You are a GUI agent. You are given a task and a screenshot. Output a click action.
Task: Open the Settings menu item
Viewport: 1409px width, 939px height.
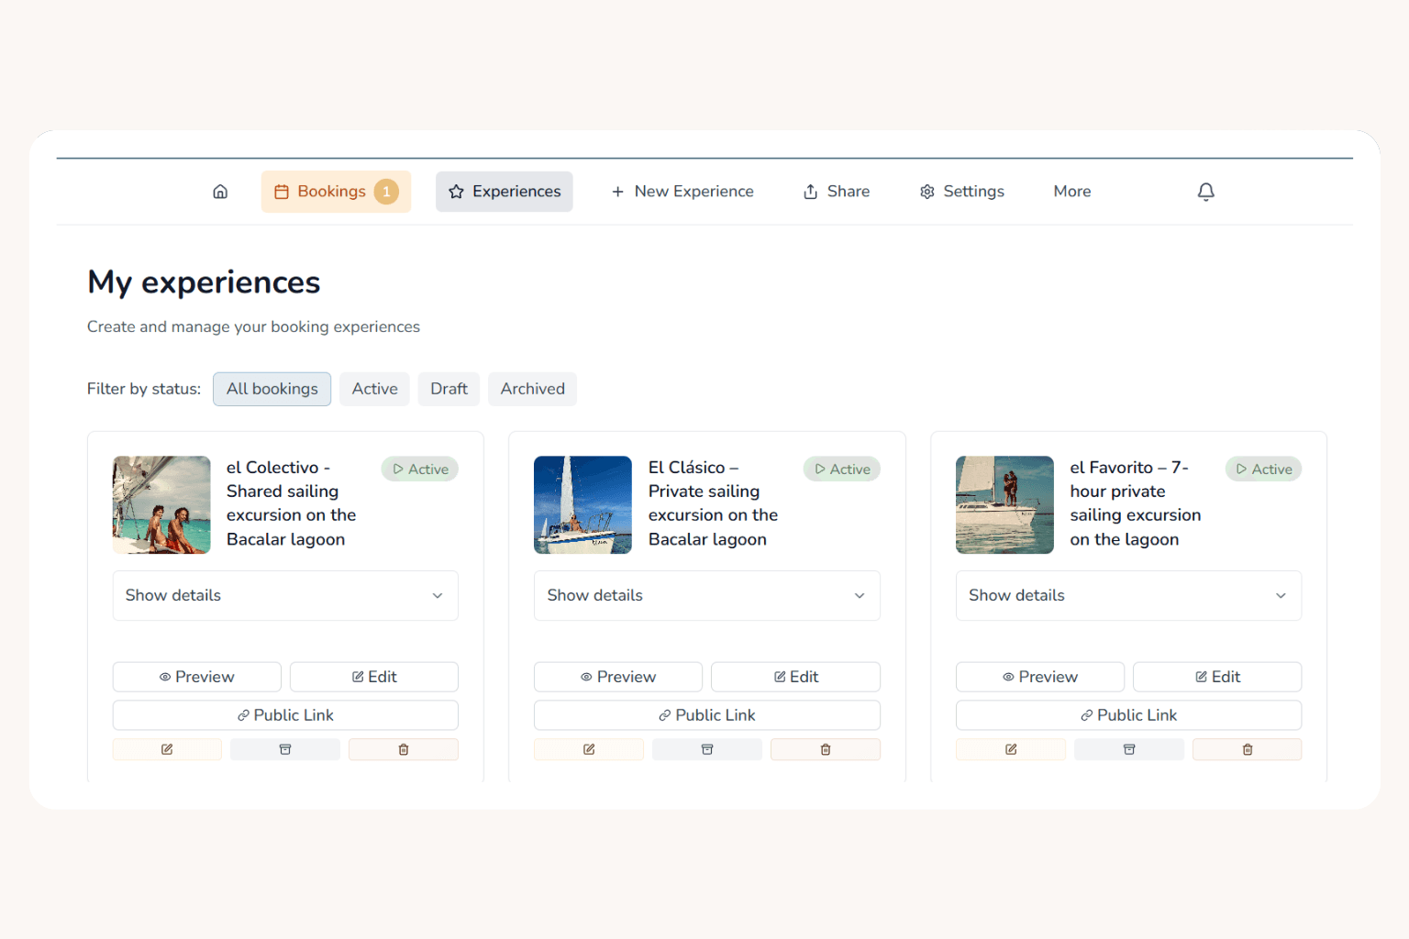coord(961,192)
